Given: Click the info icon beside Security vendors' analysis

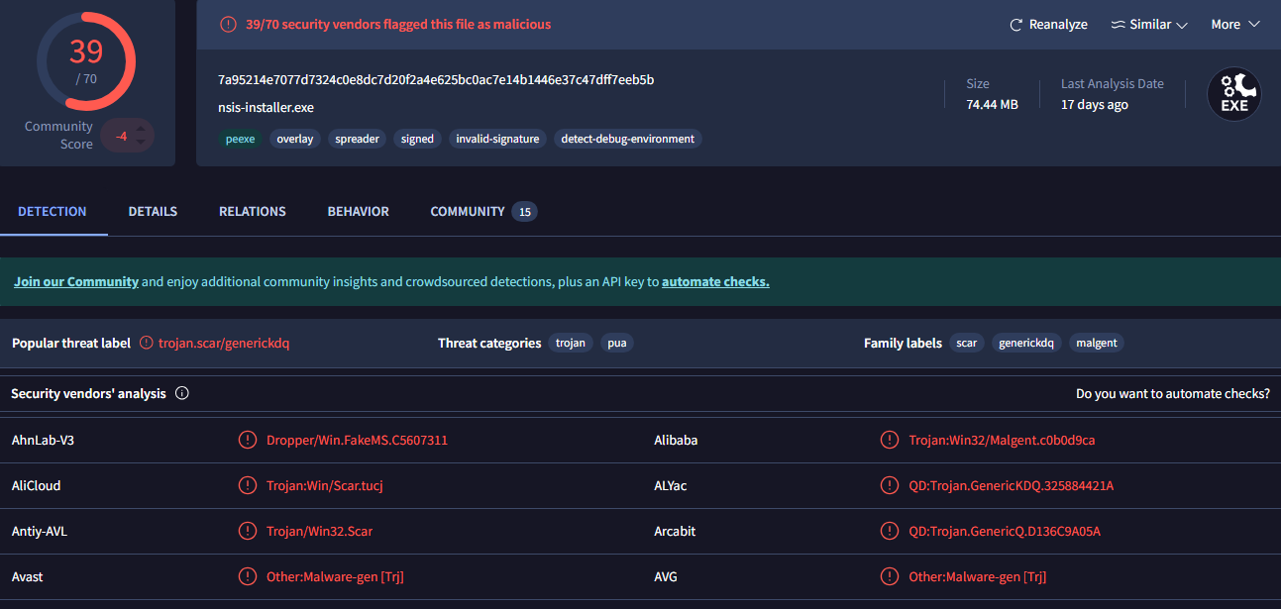Looking at the screenshot, I should point(182,393).
